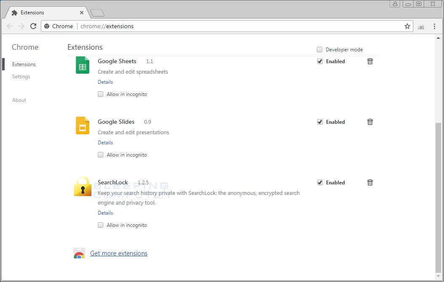
Task: Open Details for Google Slides
Action: [105, 142]
